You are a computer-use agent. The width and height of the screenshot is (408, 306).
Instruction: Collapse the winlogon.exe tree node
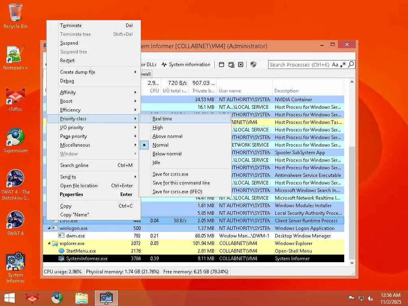coord(49,228)
